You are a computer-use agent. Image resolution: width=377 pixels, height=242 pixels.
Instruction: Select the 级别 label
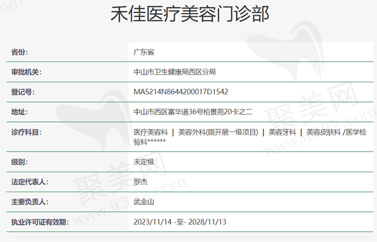point(19,162)
